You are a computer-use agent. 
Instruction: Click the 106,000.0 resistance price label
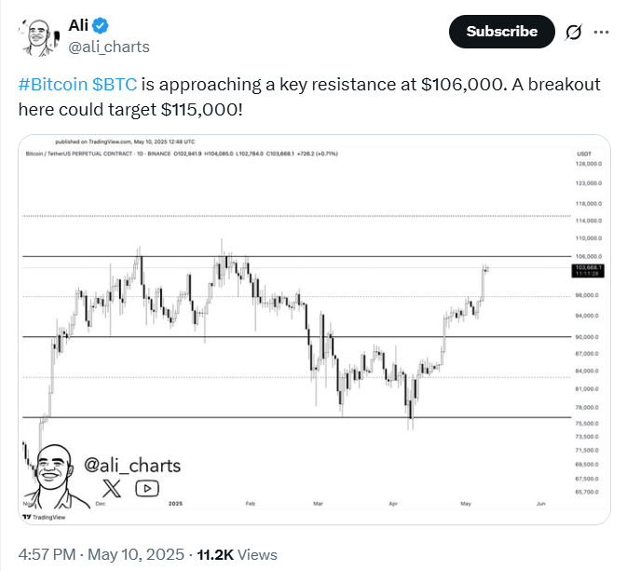(588, 256)
